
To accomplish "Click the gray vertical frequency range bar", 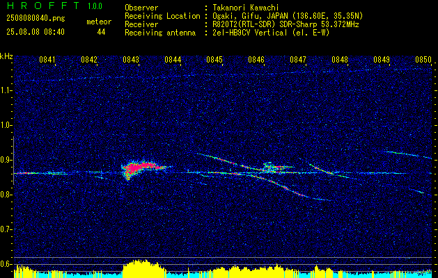I will point(13,161).
